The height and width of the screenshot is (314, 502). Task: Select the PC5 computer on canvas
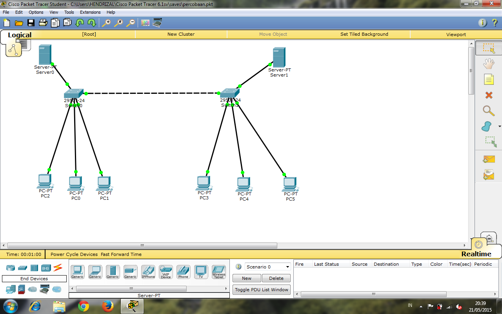290,184
